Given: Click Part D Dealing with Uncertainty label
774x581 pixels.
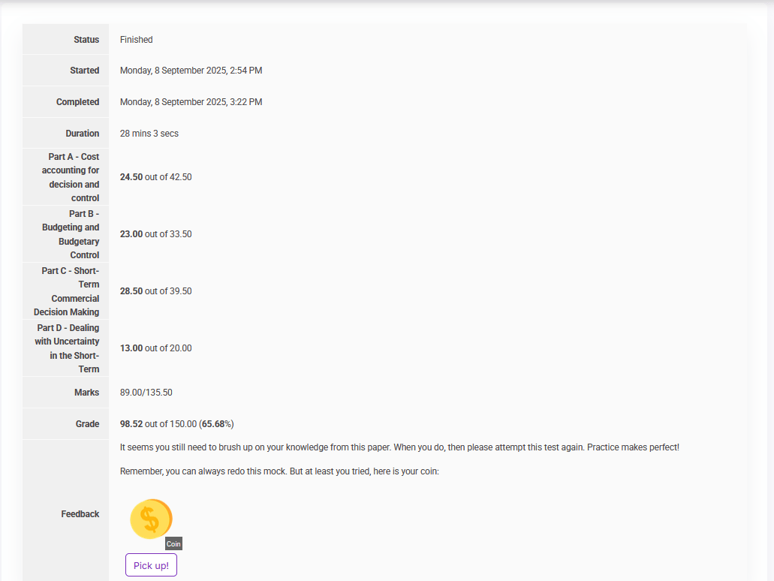Looking at the screenshot, I should pyautogui.click(x=68, y=348).
